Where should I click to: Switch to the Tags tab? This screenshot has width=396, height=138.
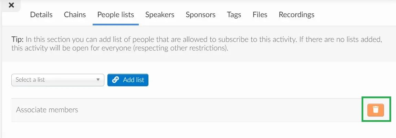pos(234,15)
